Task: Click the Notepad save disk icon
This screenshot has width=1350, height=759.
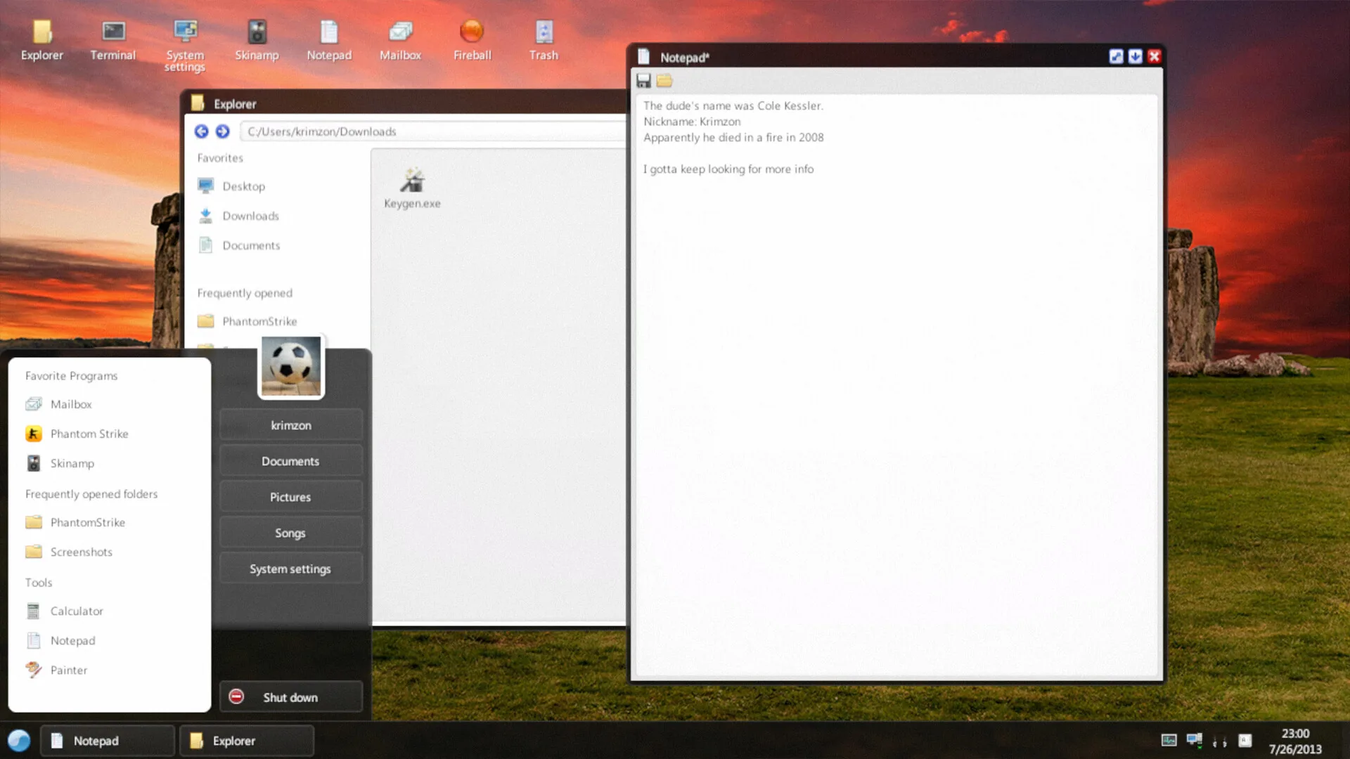Action: [643, 81]
